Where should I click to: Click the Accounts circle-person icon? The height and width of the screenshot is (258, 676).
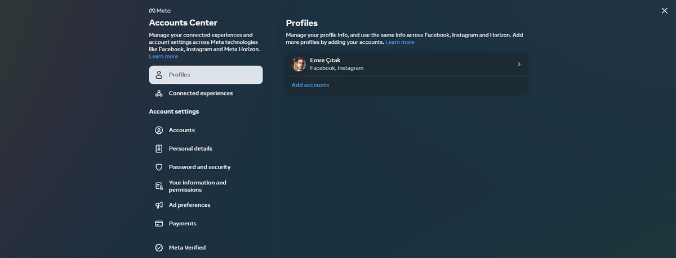159,130
